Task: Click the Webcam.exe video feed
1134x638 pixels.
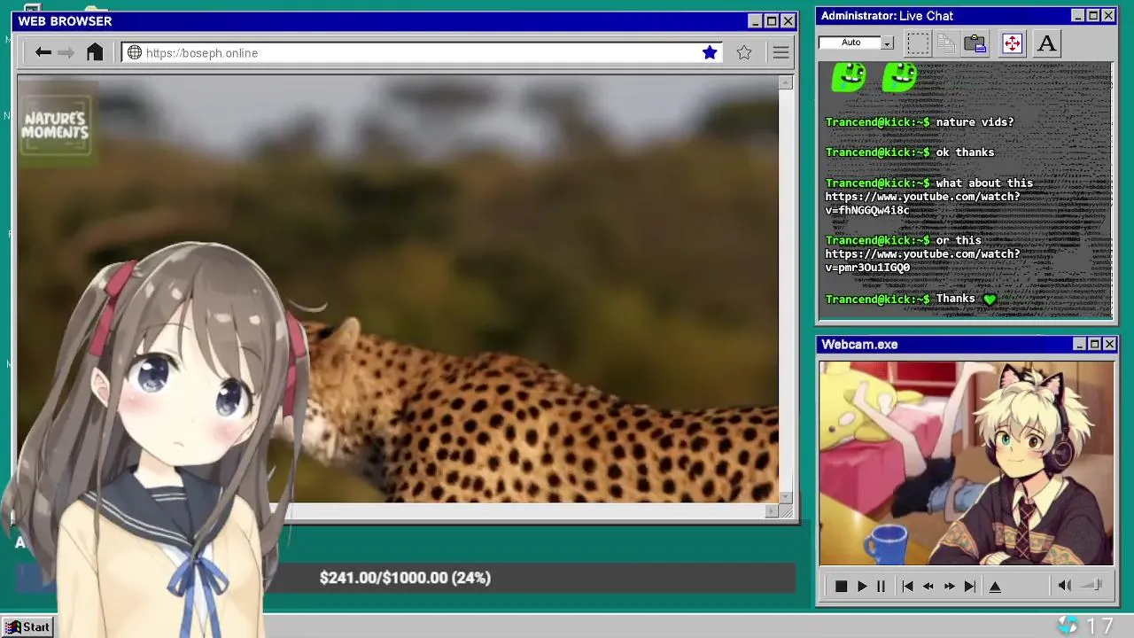Action: 966,463
